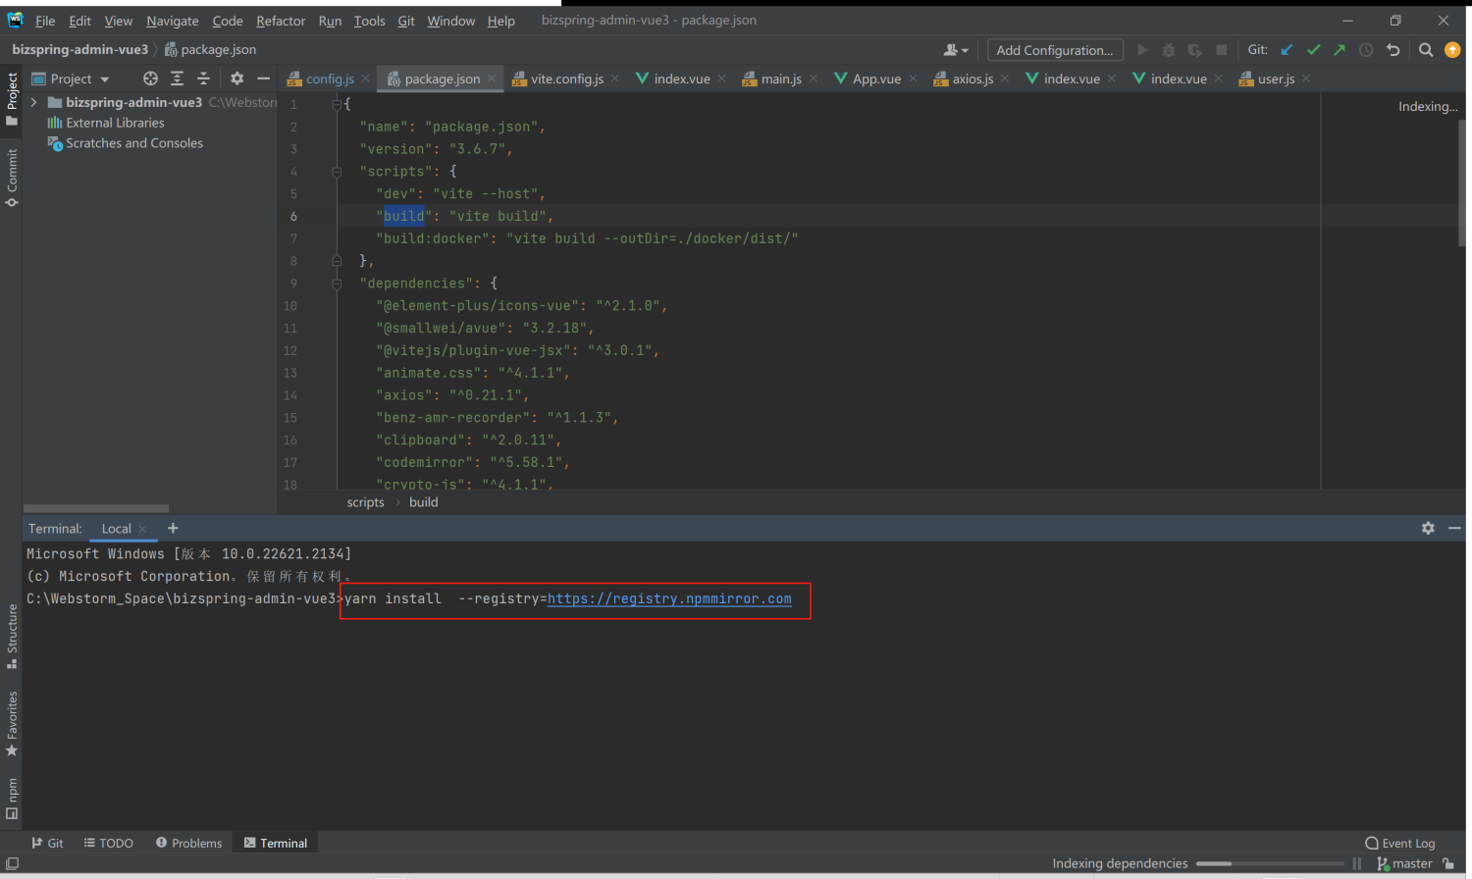Viewport: 1472px width, 879px height.
Task: Open Git Show History clock icon
Action: [1366, 50]
